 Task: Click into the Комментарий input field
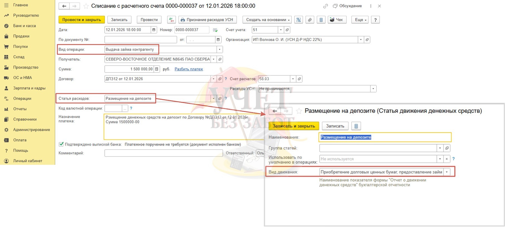[x=164, y=153]
